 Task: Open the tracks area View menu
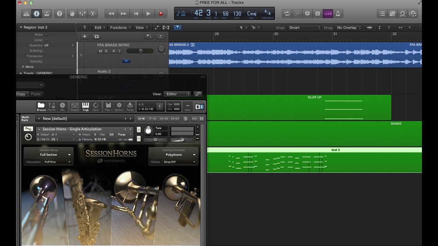point(141,28)
